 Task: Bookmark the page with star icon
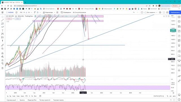coord(150,6)
